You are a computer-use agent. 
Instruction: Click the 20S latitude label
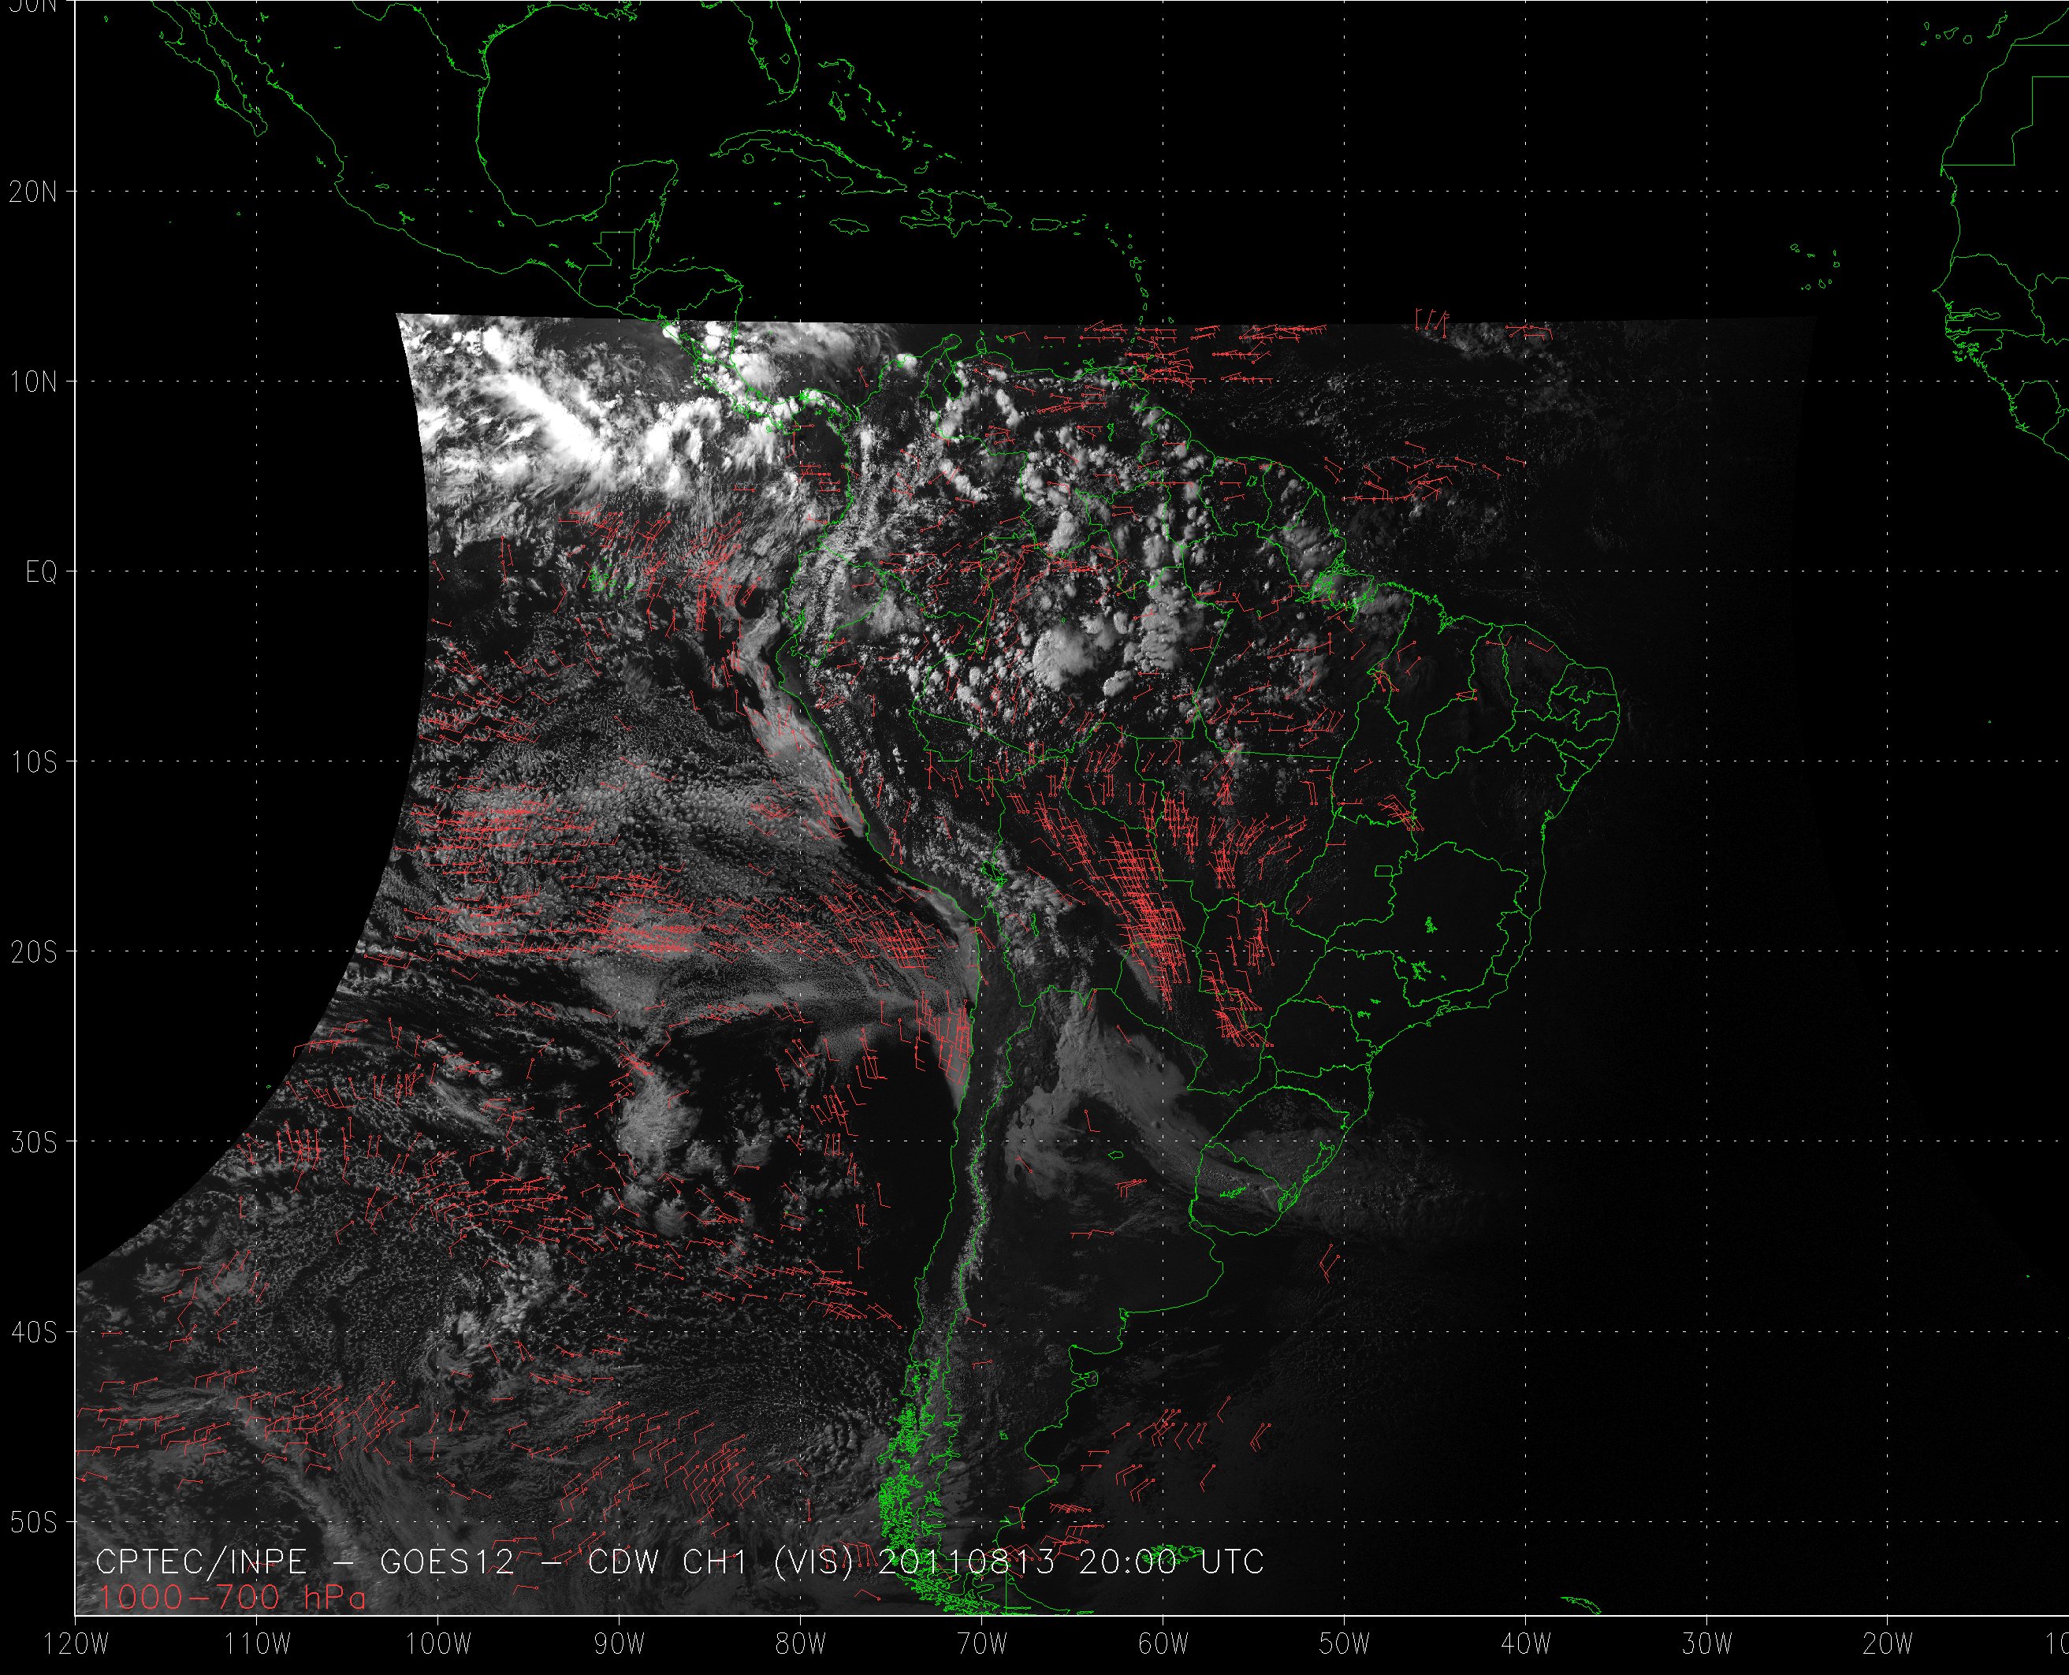(x=34, y=952)
